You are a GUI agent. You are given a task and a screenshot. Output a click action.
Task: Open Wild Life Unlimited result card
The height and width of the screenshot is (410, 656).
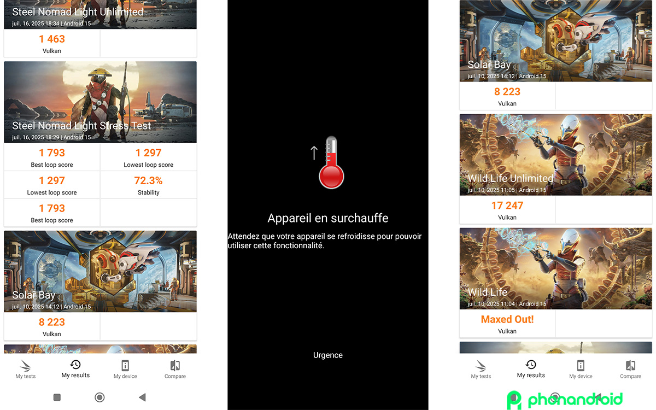tap(556, 155)
